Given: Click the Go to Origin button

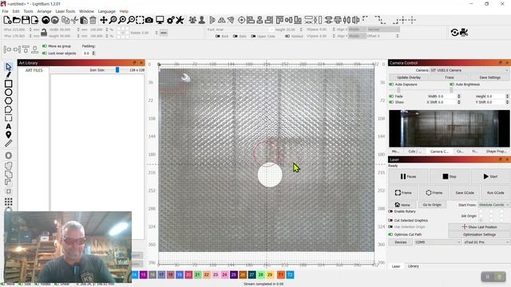Looking at the screenshot, I should [432, 205].
